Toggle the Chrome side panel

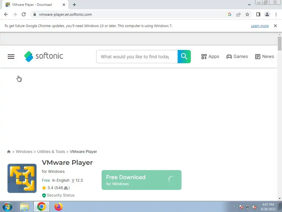click(x=258, y=14)
